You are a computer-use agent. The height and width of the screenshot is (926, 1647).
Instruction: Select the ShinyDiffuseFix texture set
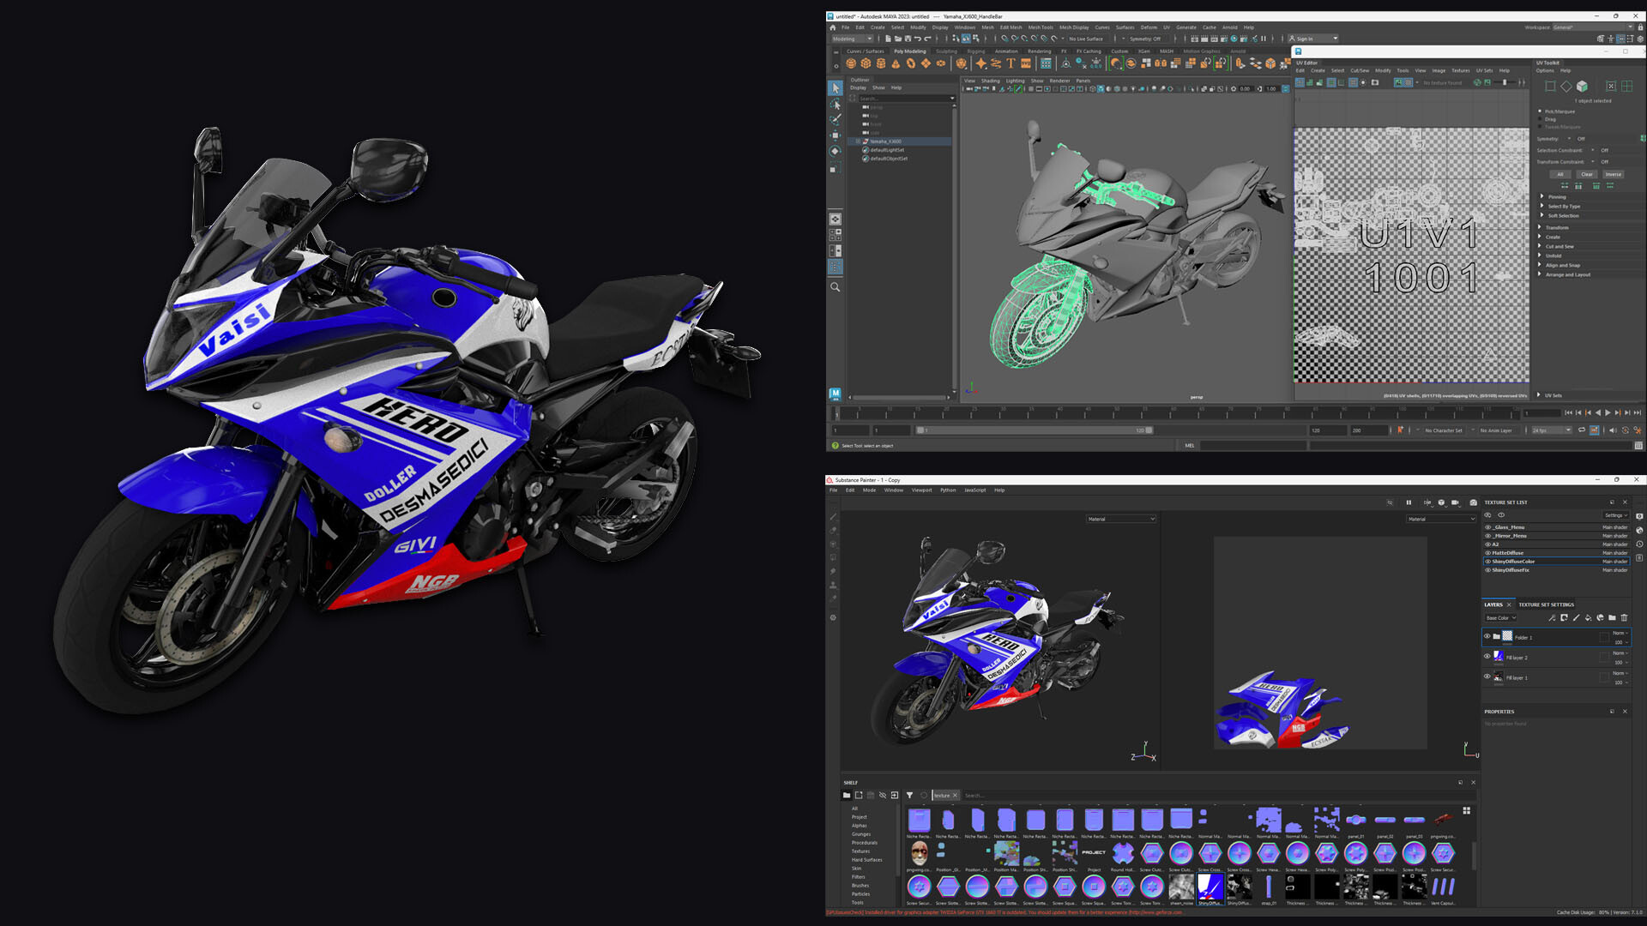click(x=1511, y=570)
